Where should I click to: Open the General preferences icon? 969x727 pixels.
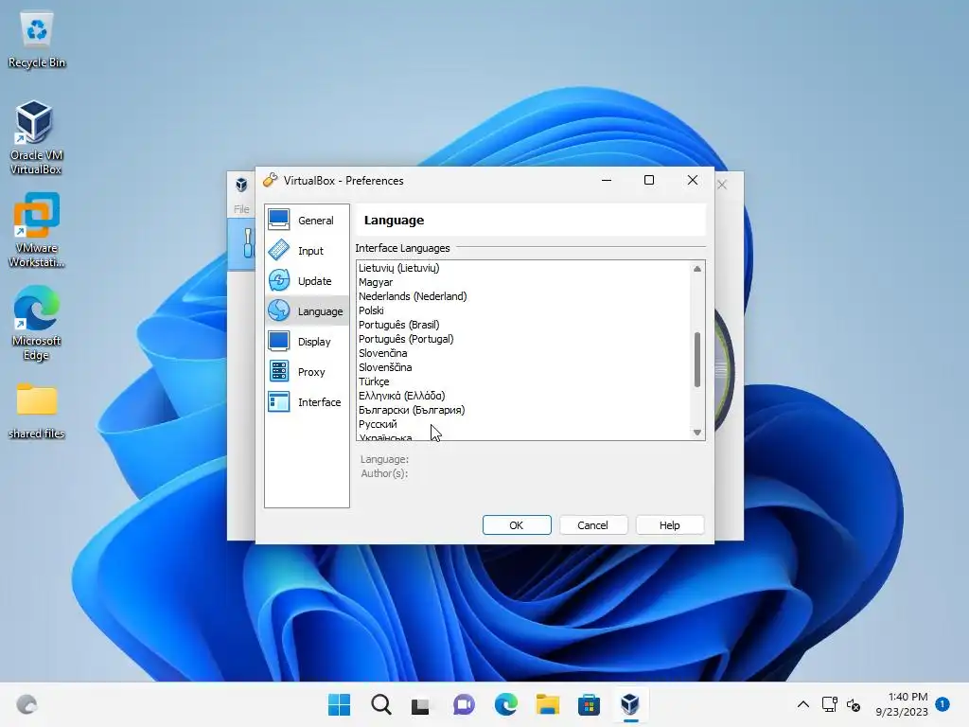279,220
